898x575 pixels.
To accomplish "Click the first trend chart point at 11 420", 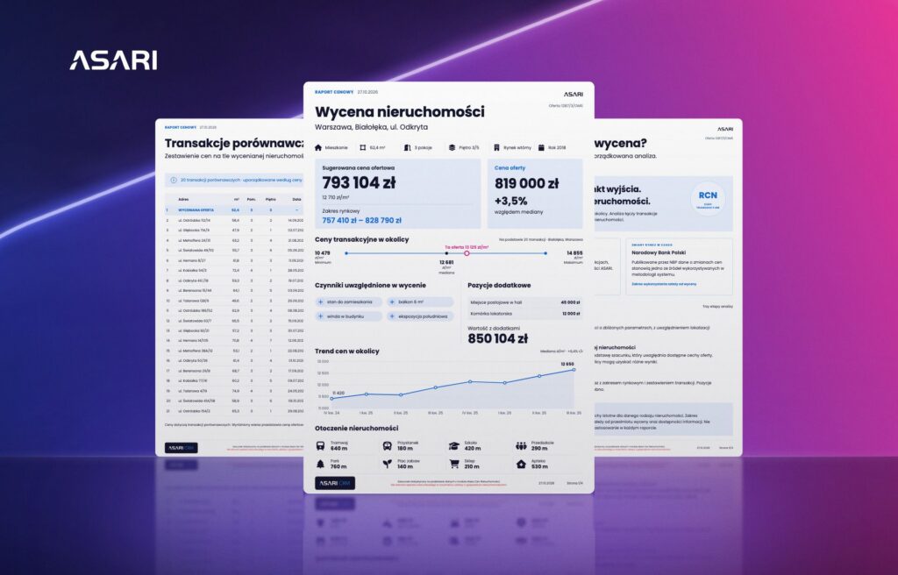I will (x=331, y=399).
